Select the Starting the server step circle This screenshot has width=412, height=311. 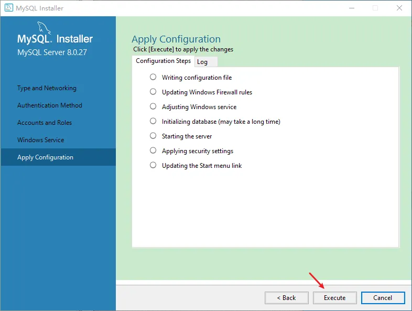(153, 135)
